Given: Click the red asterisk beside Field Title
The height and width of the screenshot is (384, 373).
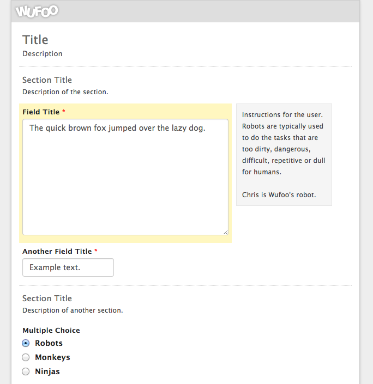Looking at the screenshot, I should coord(64,112).
